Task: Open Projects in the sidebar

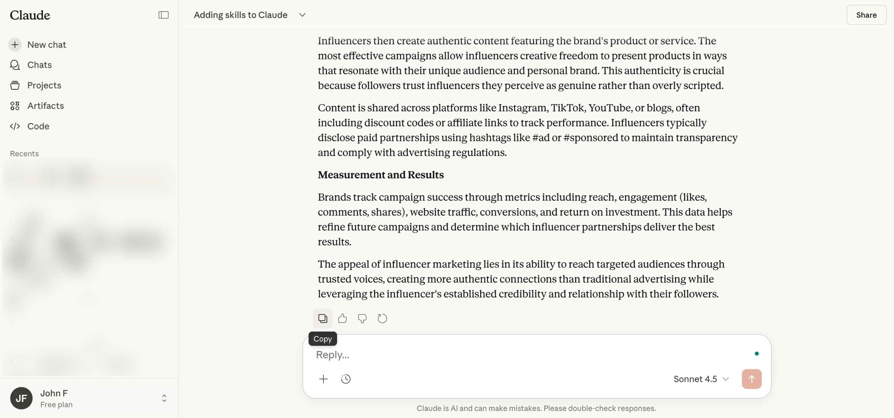Action: 44,85
